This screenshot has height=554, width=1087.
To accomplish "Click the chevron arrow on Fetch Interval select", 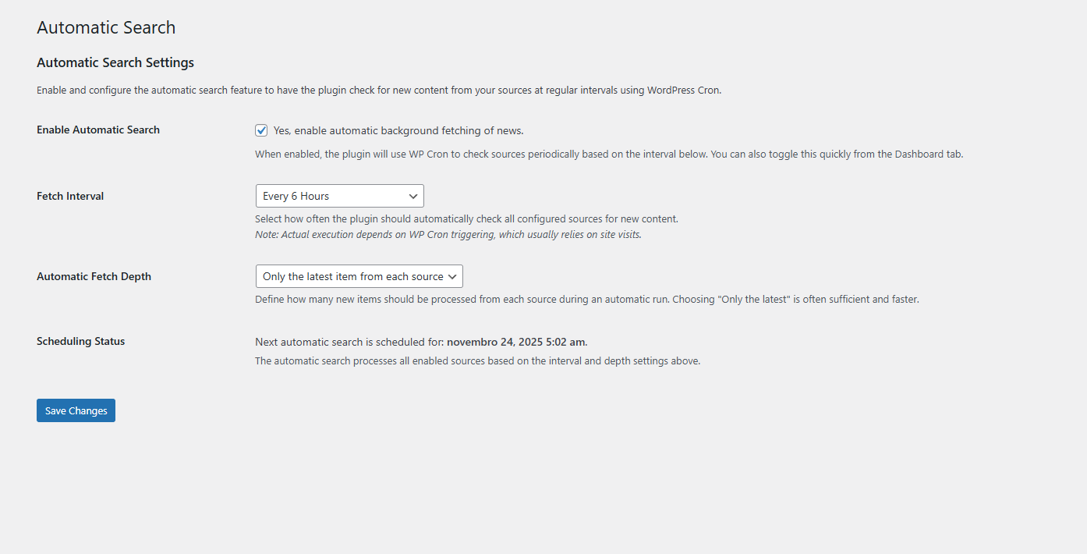I will click(x=413, y=196).
